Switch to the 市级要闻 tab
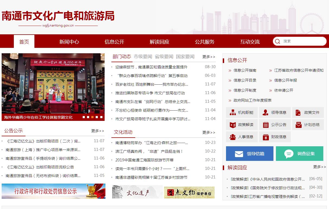The height and width of the screenshot is (209, 329). point(143,57)
